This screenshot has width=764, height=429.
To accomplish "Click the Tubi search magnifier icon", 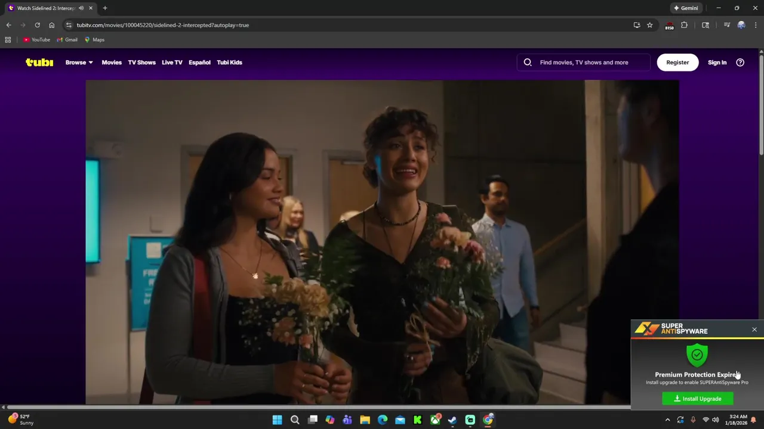I will click(x=528, y=62).
